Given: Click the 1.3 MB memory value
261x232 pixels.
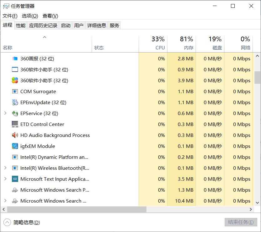Looking at the screenshot, I should coord(186,190).
